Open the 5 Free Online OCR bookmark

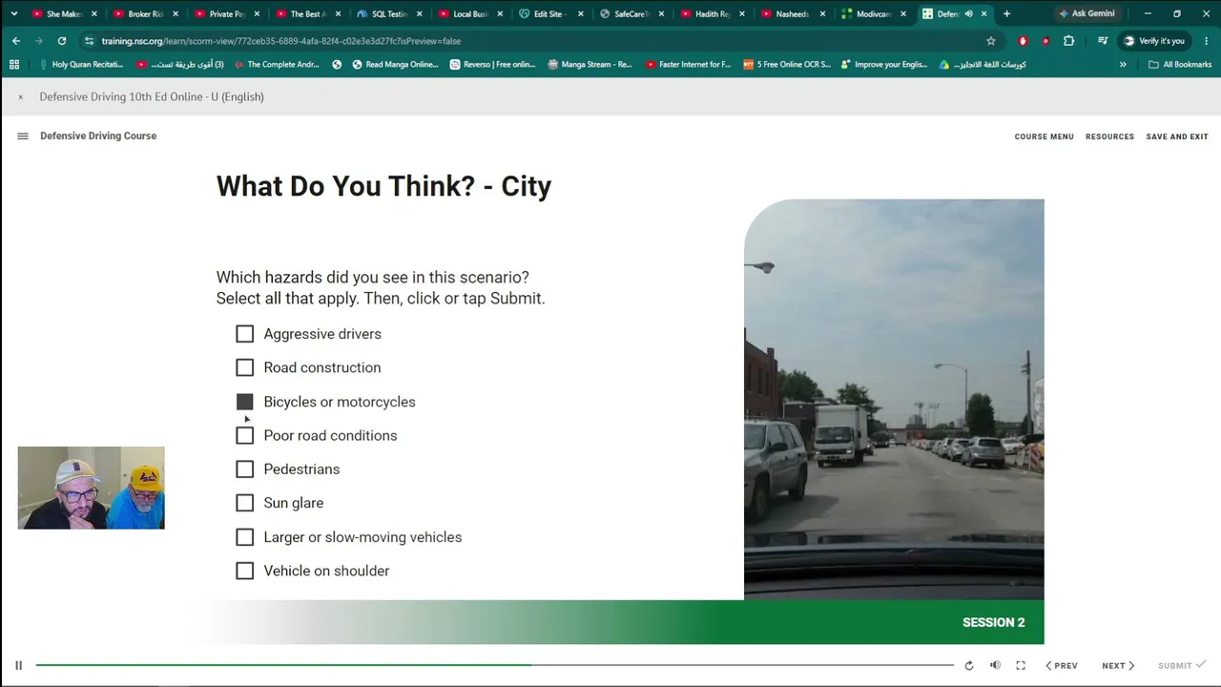click(x=787, y=65)
